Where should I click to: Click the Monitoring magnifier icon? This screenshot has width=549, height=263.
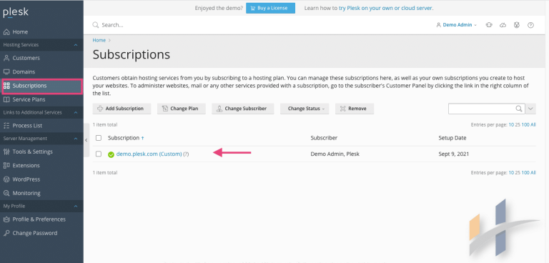click(6, 193)
